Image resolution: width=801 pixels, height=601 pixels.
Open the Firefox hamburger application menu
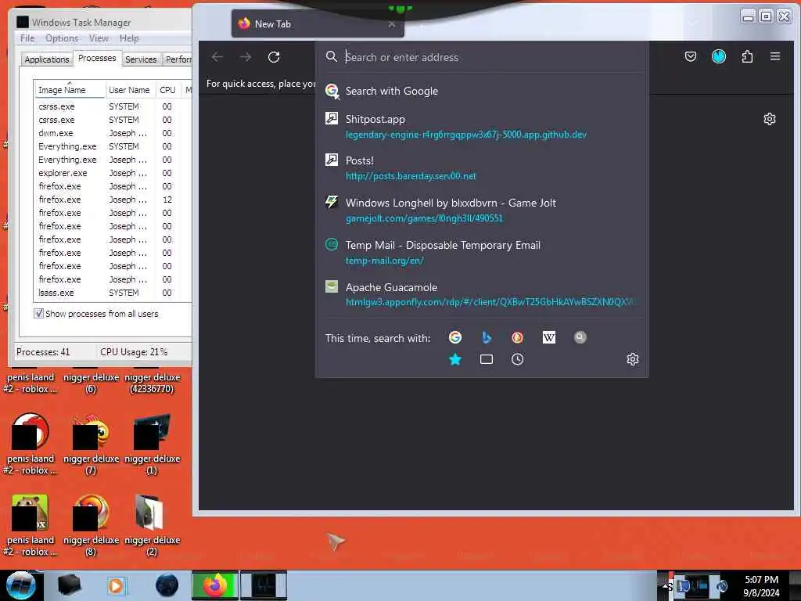click(x=775, y=56)
